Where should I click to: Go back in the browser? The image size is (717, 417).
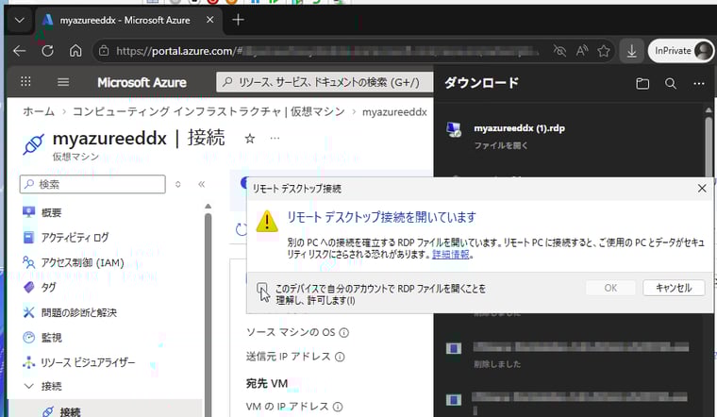19,51
